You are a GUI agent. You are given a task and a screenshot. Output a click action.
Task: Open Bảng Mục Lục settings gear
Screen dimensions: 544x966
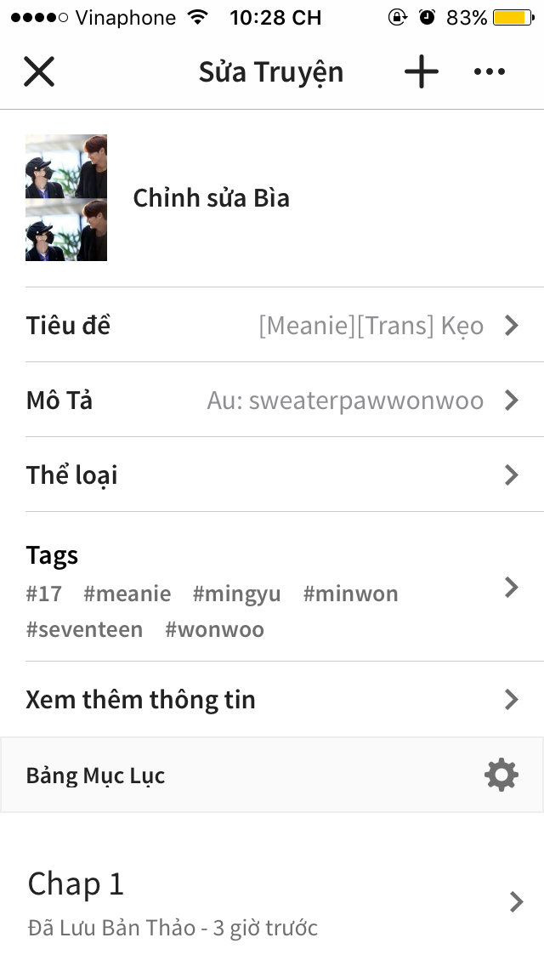(x=501, y=775)
